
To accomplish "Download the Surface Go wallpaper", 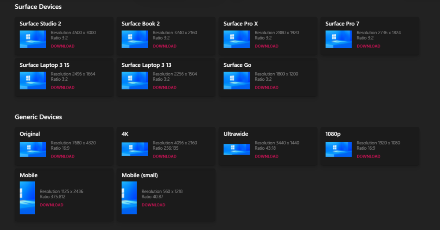I will tap(267, 88).
